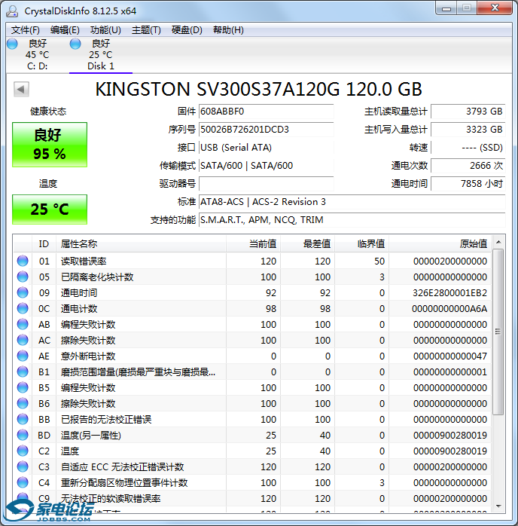The height and width of the screenshot is (526, 518).
Task: Open the 功能(U) menu
Action: (x=105, y=30)
